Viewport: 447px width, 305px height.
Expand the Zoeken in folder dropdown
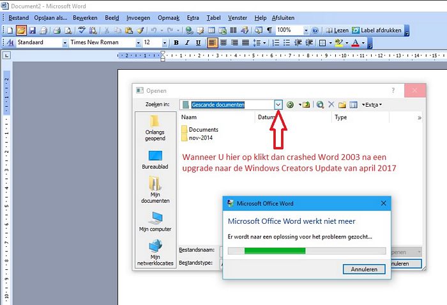[278, 105]
